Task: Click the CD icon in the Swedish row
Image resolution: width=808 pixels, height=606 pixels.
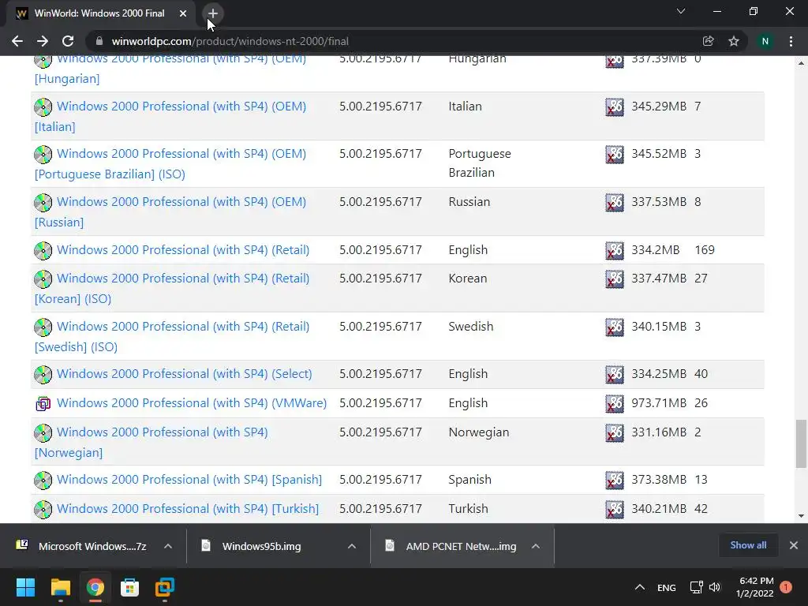Action: pyautogui.click(x=43, y=327)
